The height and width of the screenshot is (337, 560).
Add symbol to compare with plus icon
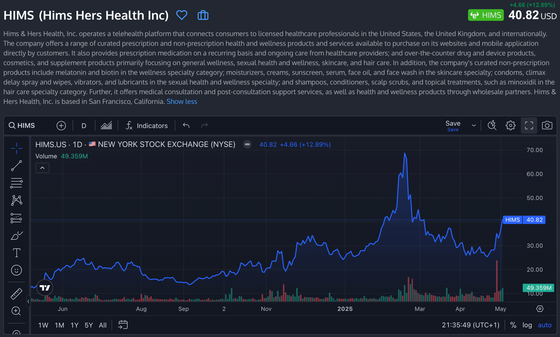pyautogui.click(x=61, y=126)
